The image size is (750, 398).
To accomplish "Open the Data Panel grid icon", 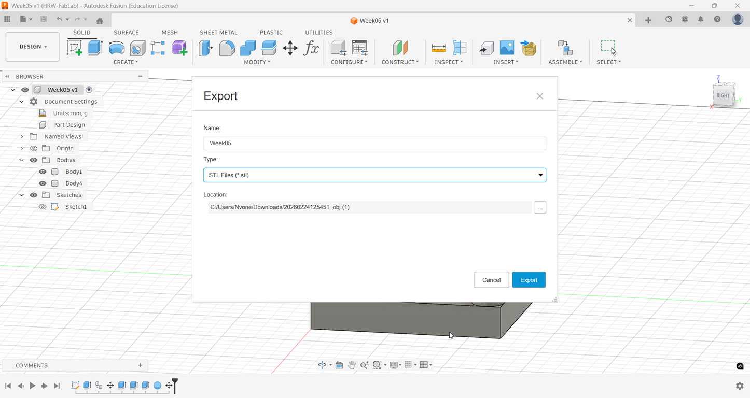I will [7, 19].
